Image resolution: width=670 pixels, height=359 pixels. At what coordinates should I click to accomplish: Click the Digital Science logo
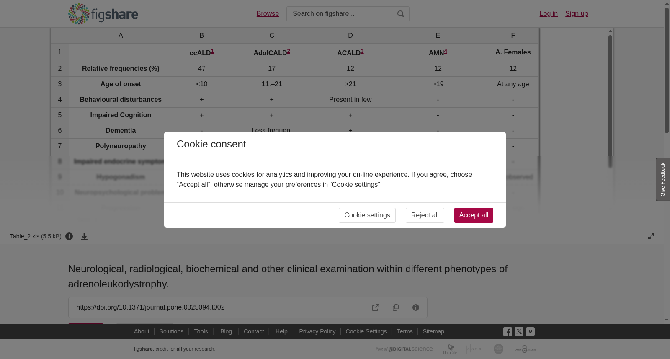pos(404,349)
